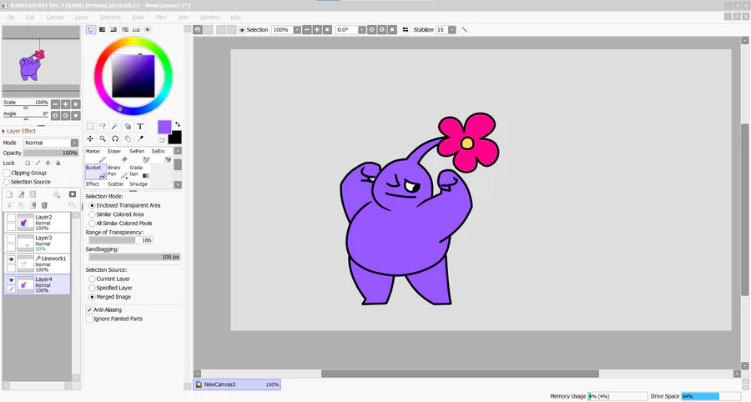Select the Text tool
Image resolution: width=751 pixels, height=402 pixels.
[x=140, y=126]
